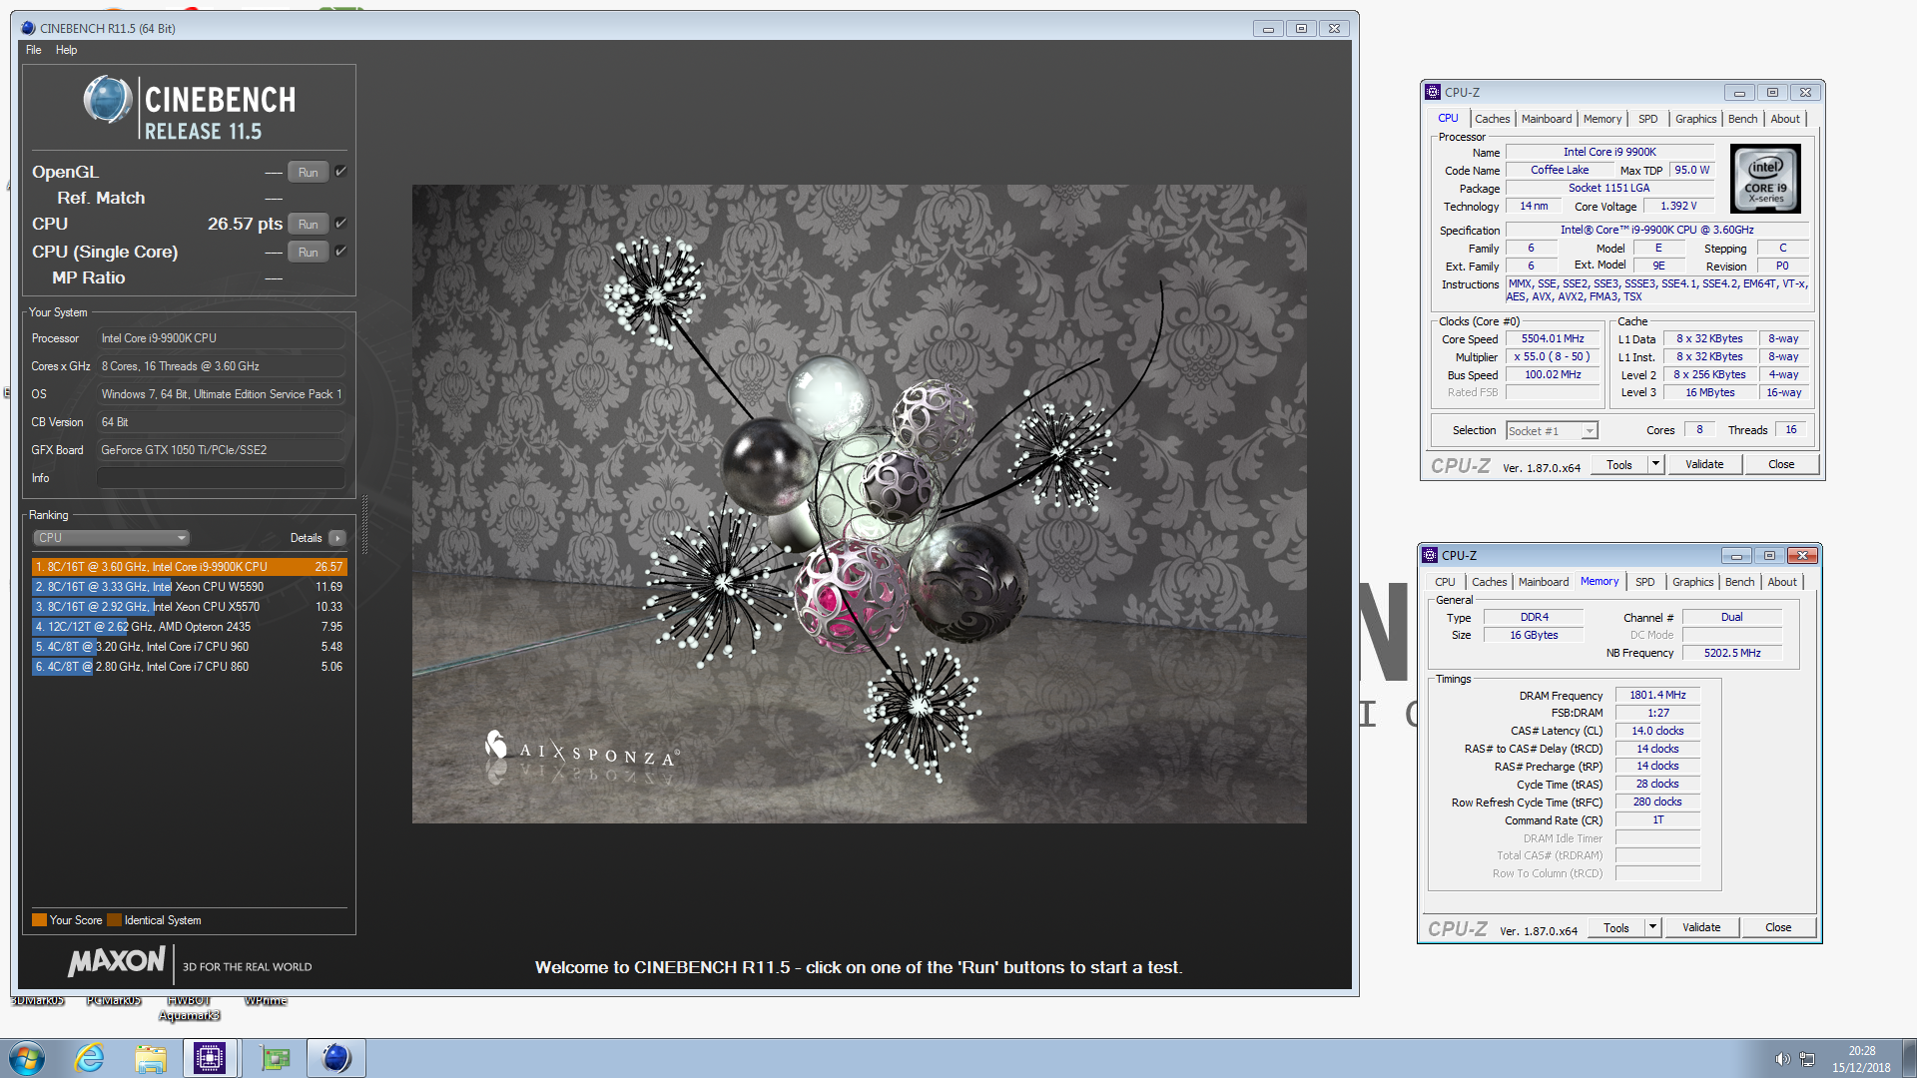Viewport: 1917px width, 1078px height.
Task: Click the Intel Core i9 logo in CPU-Z
Action: (x=1764, y=179)
